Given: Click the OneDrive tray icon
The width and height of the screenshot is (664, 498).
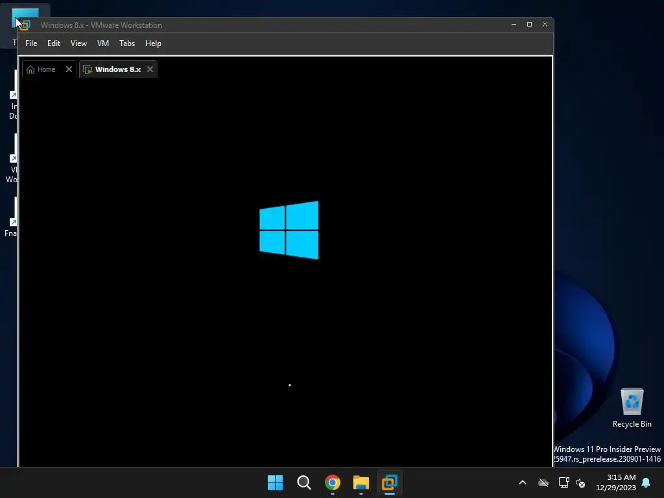Looking at the screenshot, I should pyautogui.click(x=543, y=482).
